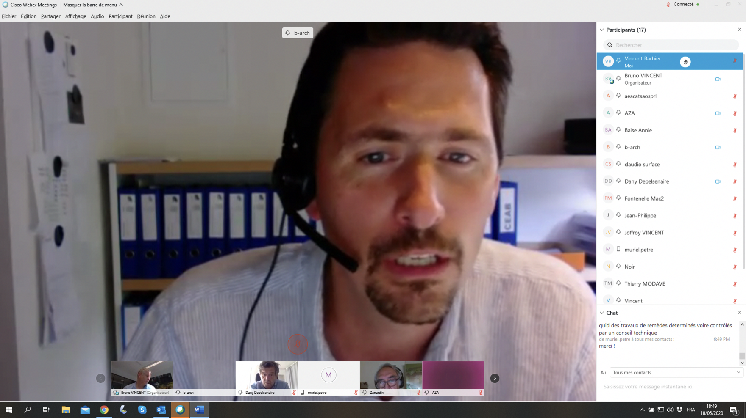Click the Dany Depelsenaire camera icon
Viewport: 746px width, 418px height.
[x=718, y=181]
